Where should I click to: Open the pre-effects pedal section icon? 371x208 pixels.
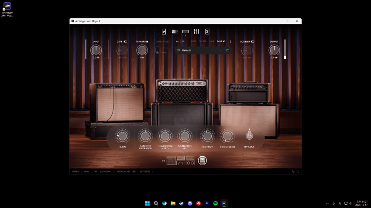pos(164,31)
